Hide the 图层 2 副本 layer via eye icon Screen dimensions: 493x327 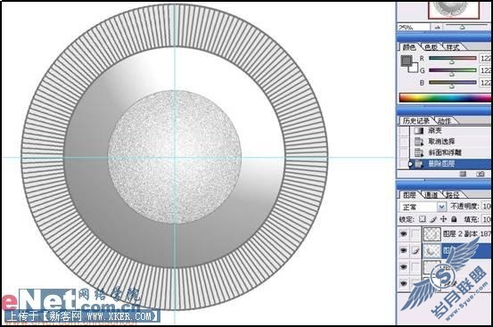click(403, 233)
